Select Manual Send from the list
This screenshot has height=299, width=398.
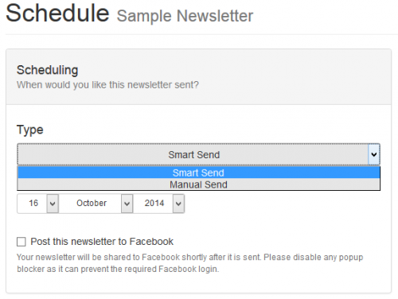point(199,184)
